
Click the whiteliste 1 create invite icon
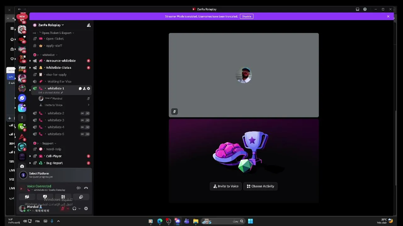pyautogui.click(x=84, y=89)
